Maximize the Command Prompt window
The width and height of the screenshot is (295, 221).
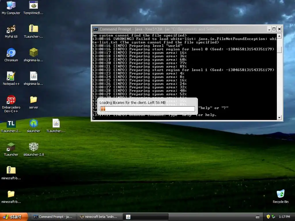[x=274, y=29]
